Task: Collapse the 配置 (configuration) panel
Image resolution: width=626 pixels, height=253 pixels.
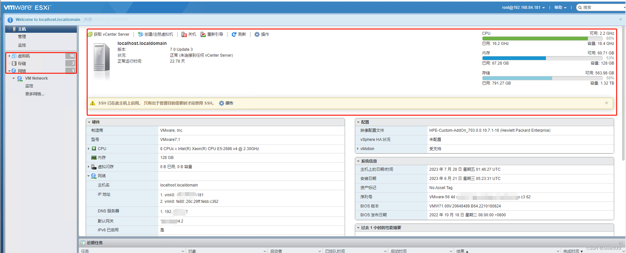Action: 358,122
